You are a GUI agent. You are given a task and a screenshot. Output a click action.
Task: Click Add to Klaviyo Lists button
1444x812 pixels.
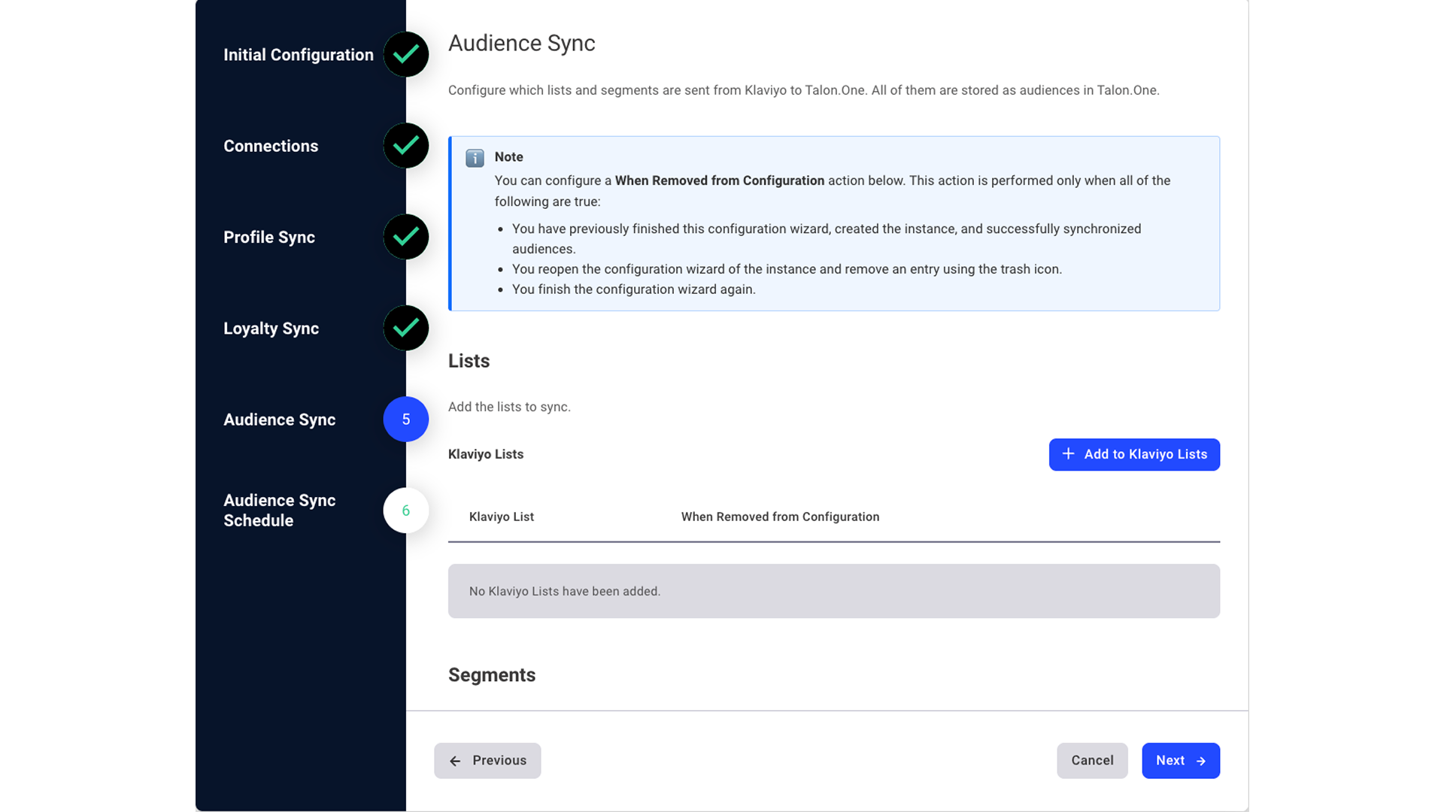click(x=1134, y=454)
